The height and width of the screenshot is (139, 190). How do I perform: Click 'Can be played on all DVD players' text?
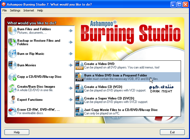106,67
